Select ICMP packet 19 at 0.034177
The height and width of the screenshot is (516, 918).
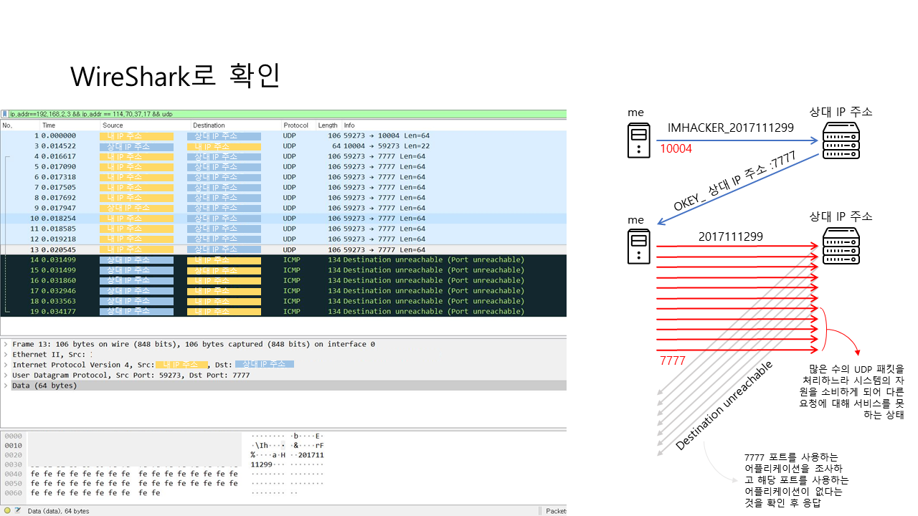coord(283,312)
